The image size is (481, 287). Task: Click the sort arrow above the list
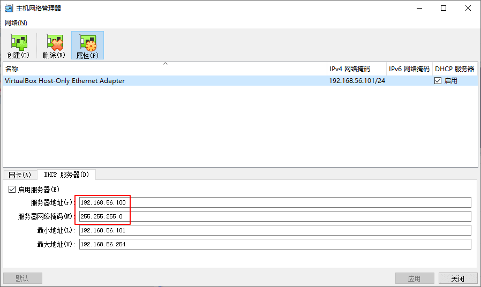pyautogui.click(x=165, y=64)
